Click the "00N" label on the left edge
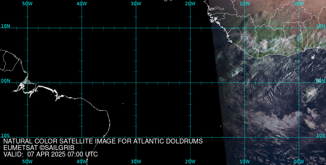The image size is (326, 165). [6, 81]
